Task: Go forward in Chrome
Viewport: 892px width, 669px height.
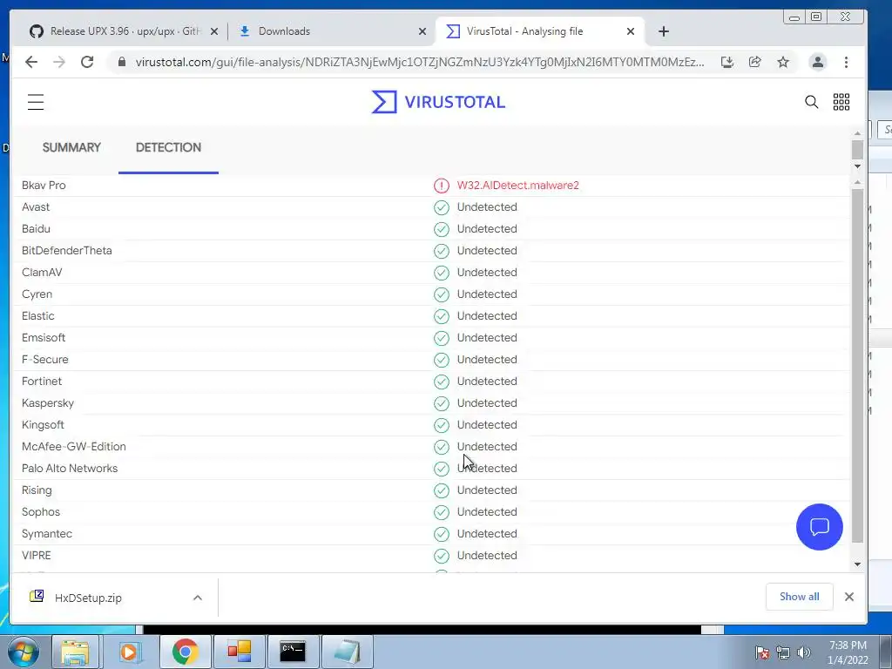Action: pyautogui.click(x=59, y=62)
